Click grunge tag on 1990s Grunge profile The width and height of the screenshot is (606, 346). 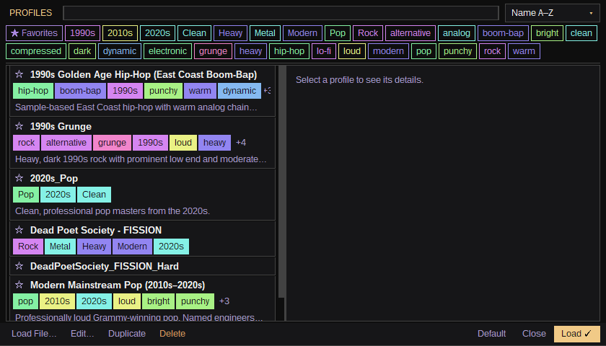tap(112, 143)
